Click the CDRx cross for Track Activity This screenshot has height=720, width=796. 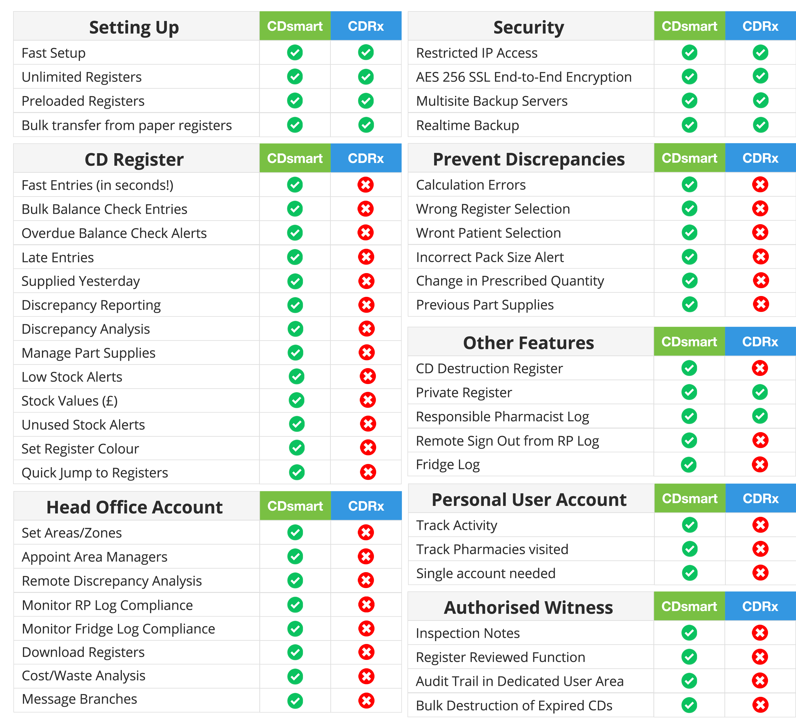(x=760, y=525)
